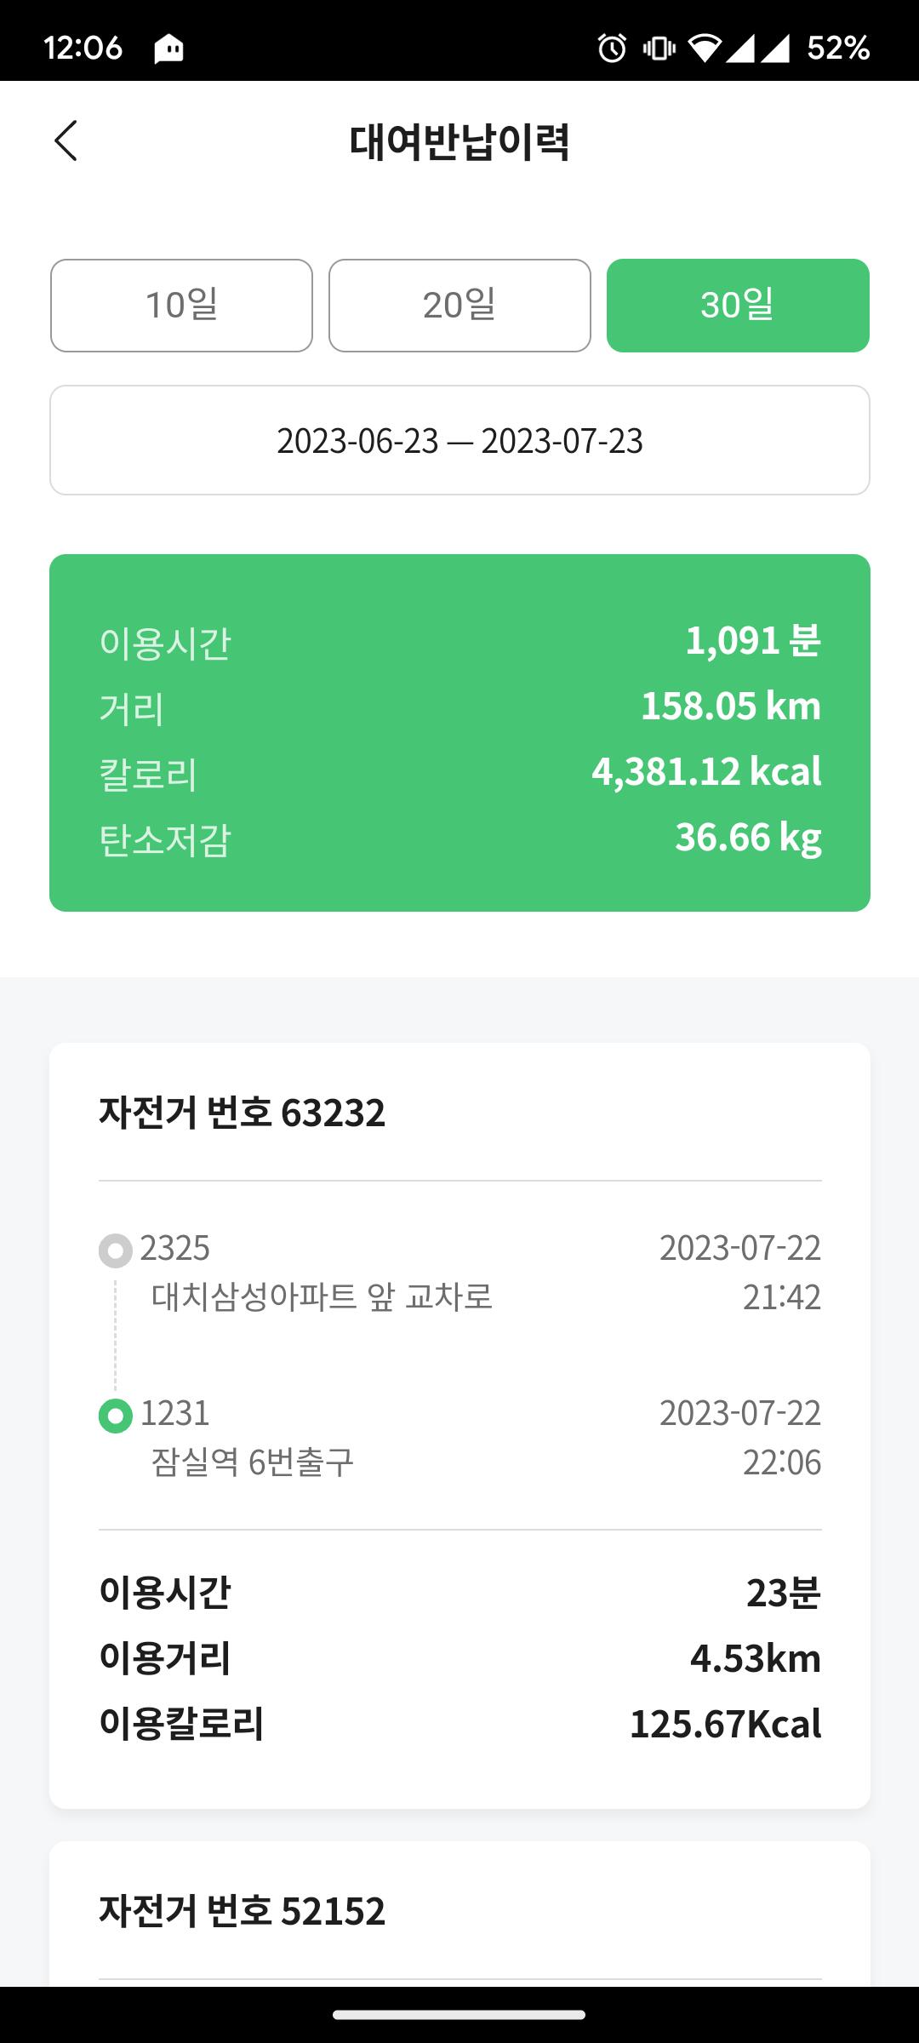Tap the 대여반납이력 page title
Viewport: 919px width, 2043px height.
459,141
